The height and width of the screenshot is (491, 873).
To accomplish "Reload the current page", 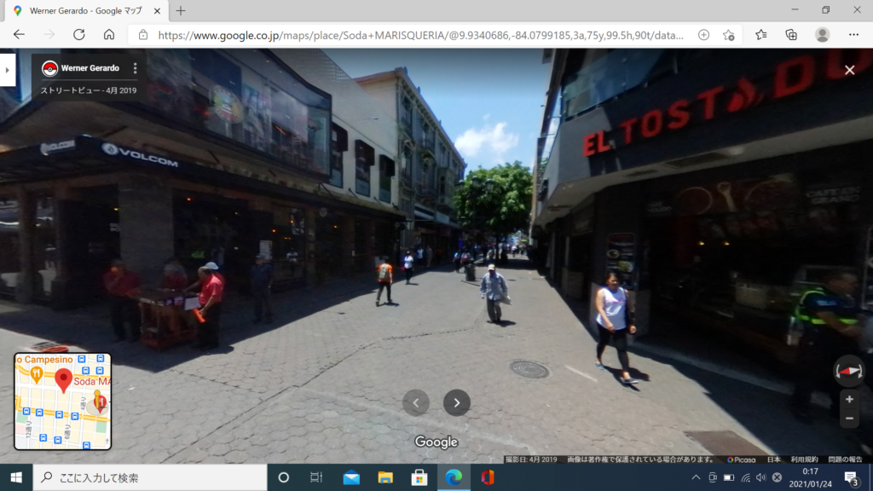I will click(79, 34).
